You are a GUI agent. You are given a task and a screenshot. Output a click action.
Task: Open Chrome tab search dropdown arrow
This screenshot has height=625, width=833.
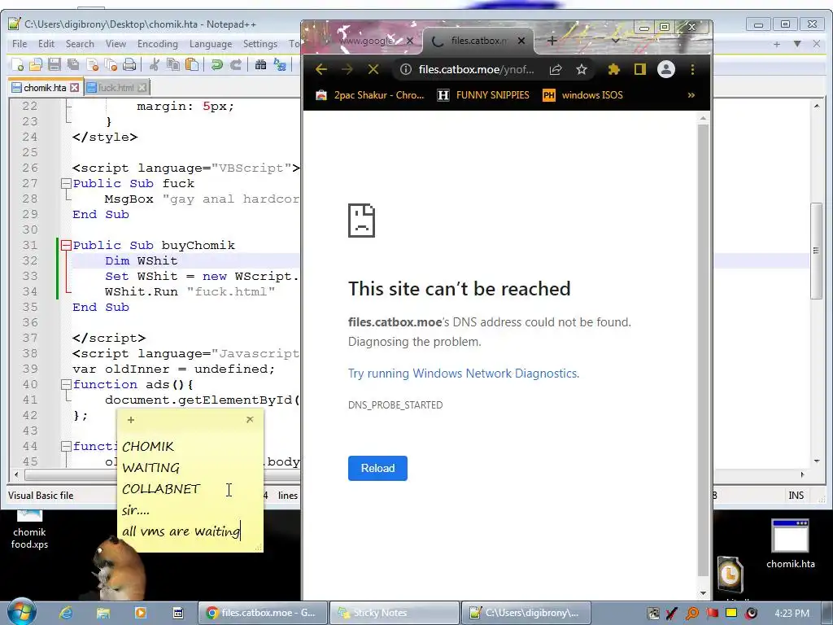615,41
